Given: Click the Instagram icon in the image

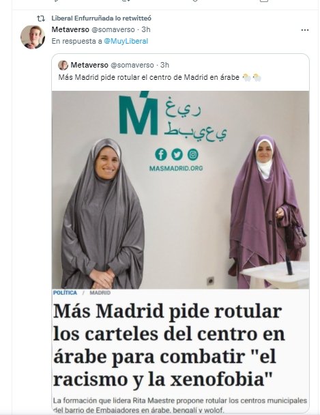Looking at the screenshot, I should click(193, 154).
